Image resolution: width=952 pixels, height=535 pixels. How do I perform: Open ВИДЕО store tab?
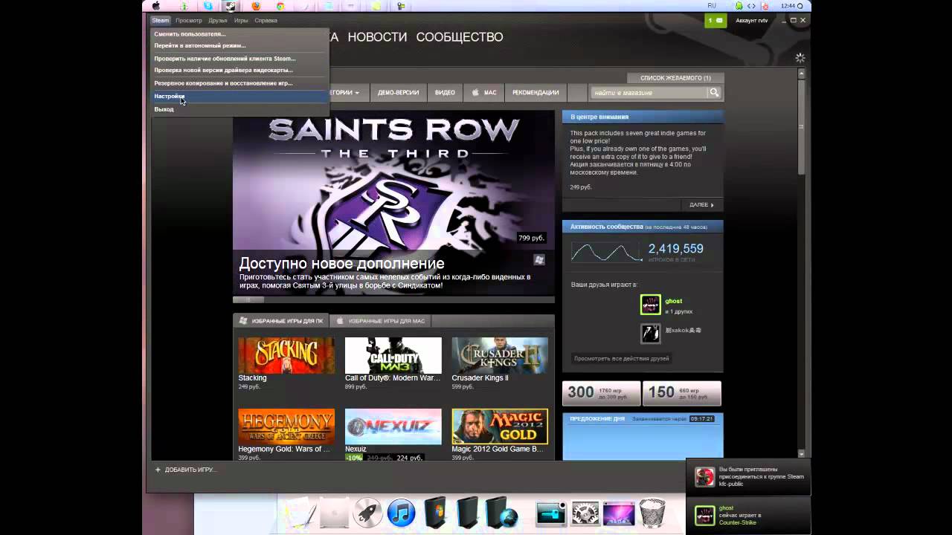click(445, 93)
